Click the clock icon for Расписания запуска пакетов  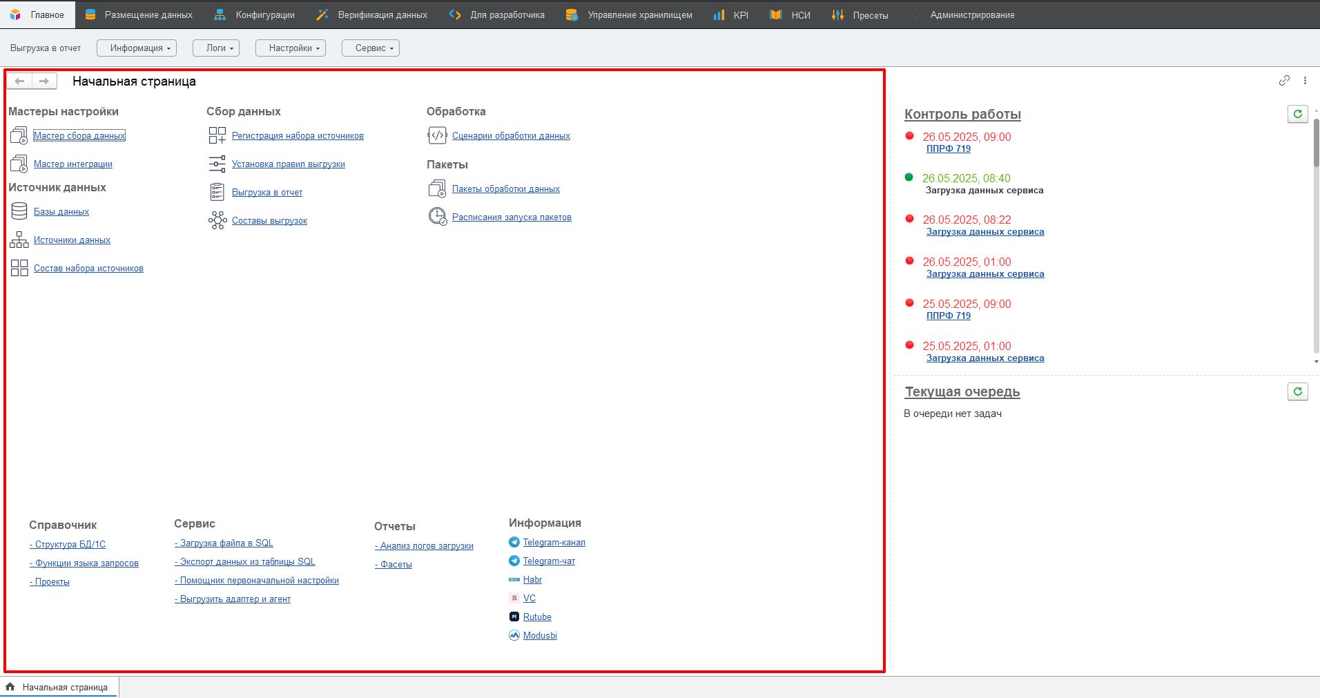[x=437, y=217]
